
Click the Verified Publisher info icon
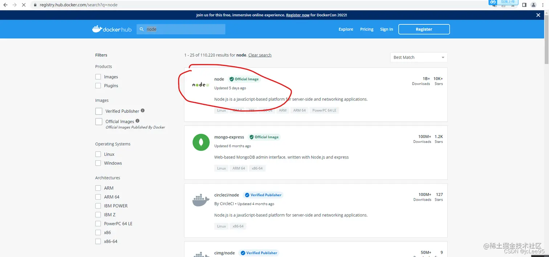coord(143,111)
